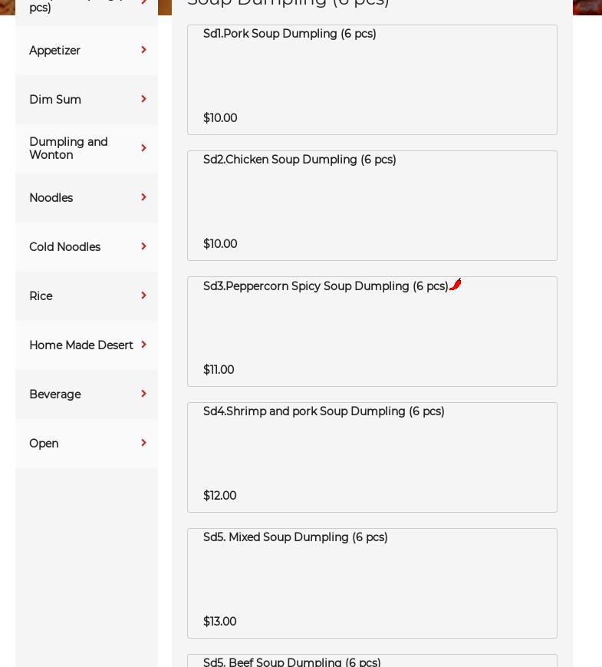The width and height of the screenshot is (602, 667).
Task: Click the chevron arrow next to Appetizer
Action: click(143, 50)
